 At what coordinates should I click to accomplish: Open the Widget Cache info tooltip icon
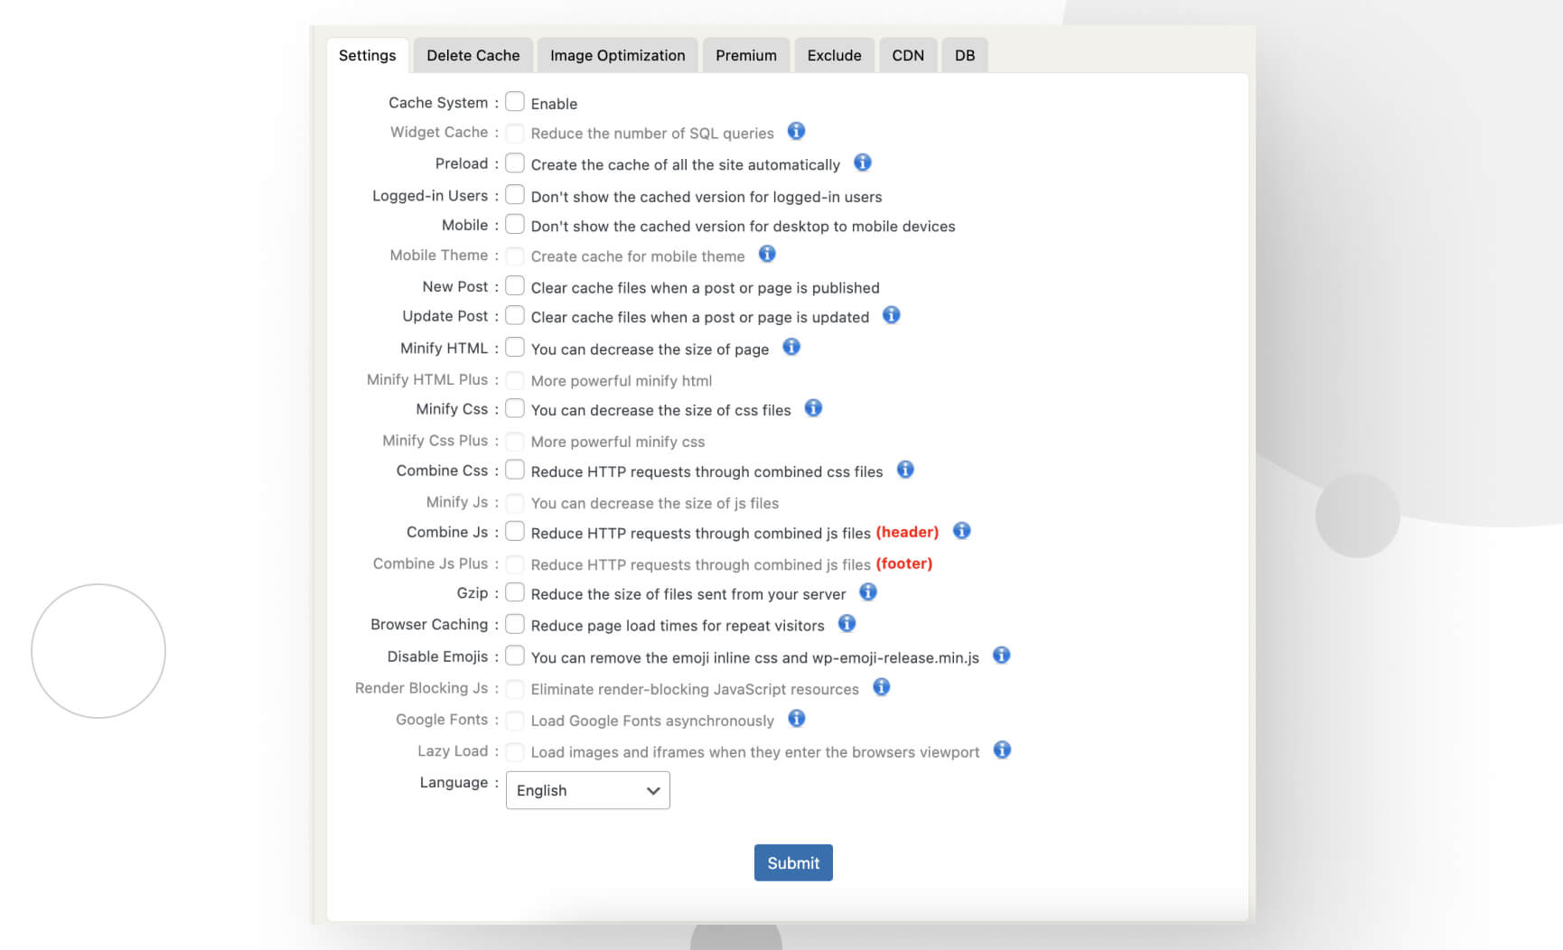tap(796, 132)
